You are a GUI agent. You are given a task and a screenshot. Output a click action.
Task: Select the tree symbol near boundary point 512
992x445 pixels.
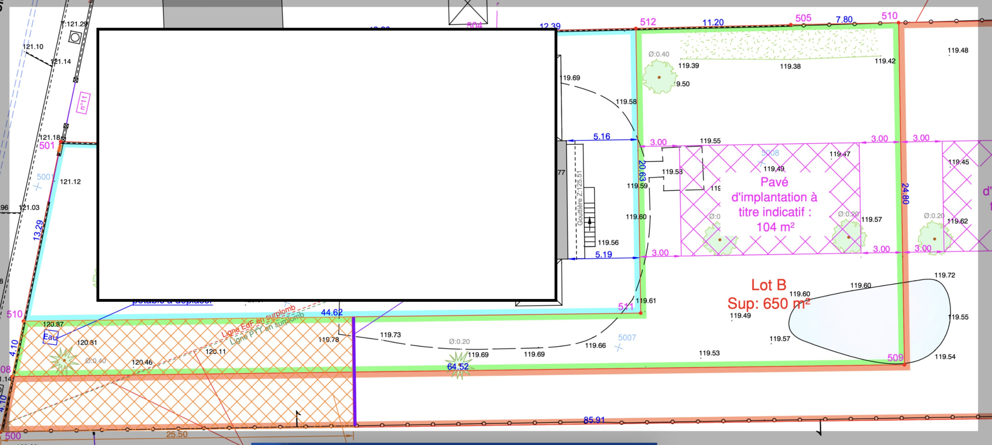tap(659, 77)
